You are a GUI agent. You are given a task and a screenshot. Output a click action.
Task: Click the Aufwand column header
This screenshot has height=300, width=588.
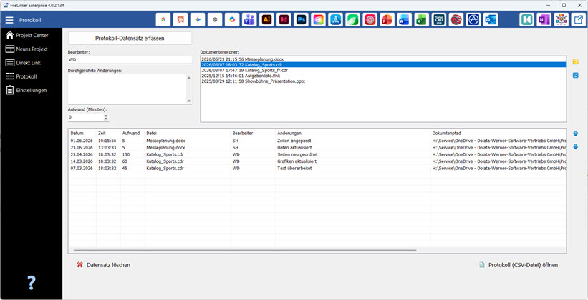pos(132,133)
